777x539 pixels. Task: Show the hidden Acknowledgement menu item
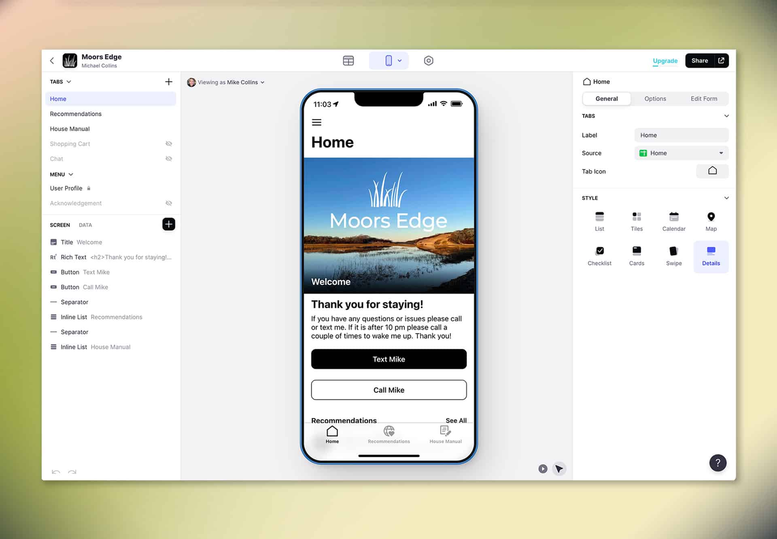[169, 203]
